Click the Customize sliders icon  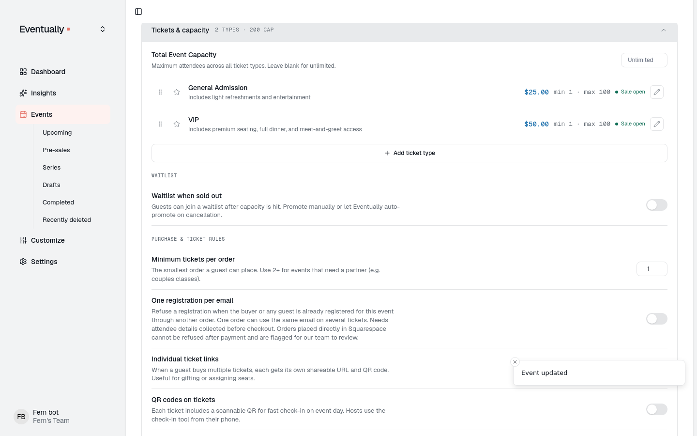tap(23, 240)
